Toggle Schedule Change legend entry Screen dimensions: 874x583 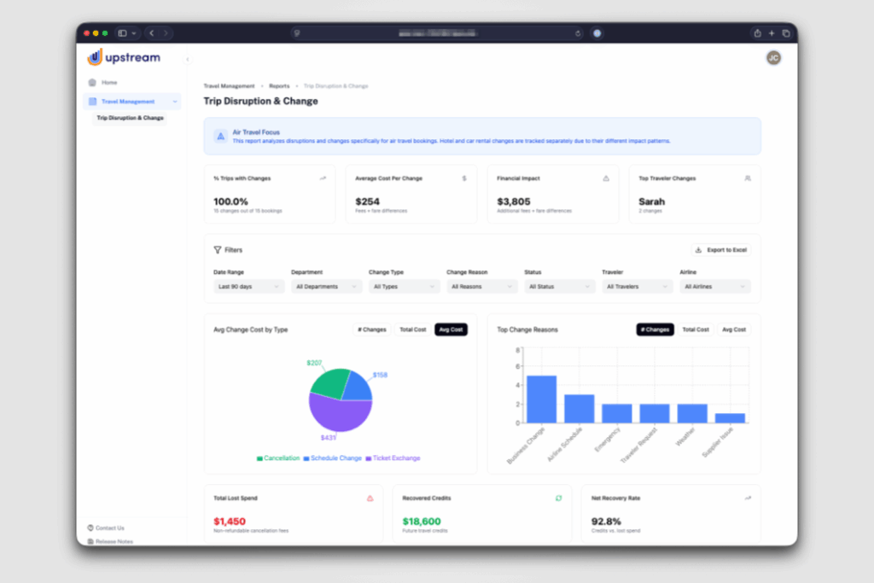click(x=332, y=458)
